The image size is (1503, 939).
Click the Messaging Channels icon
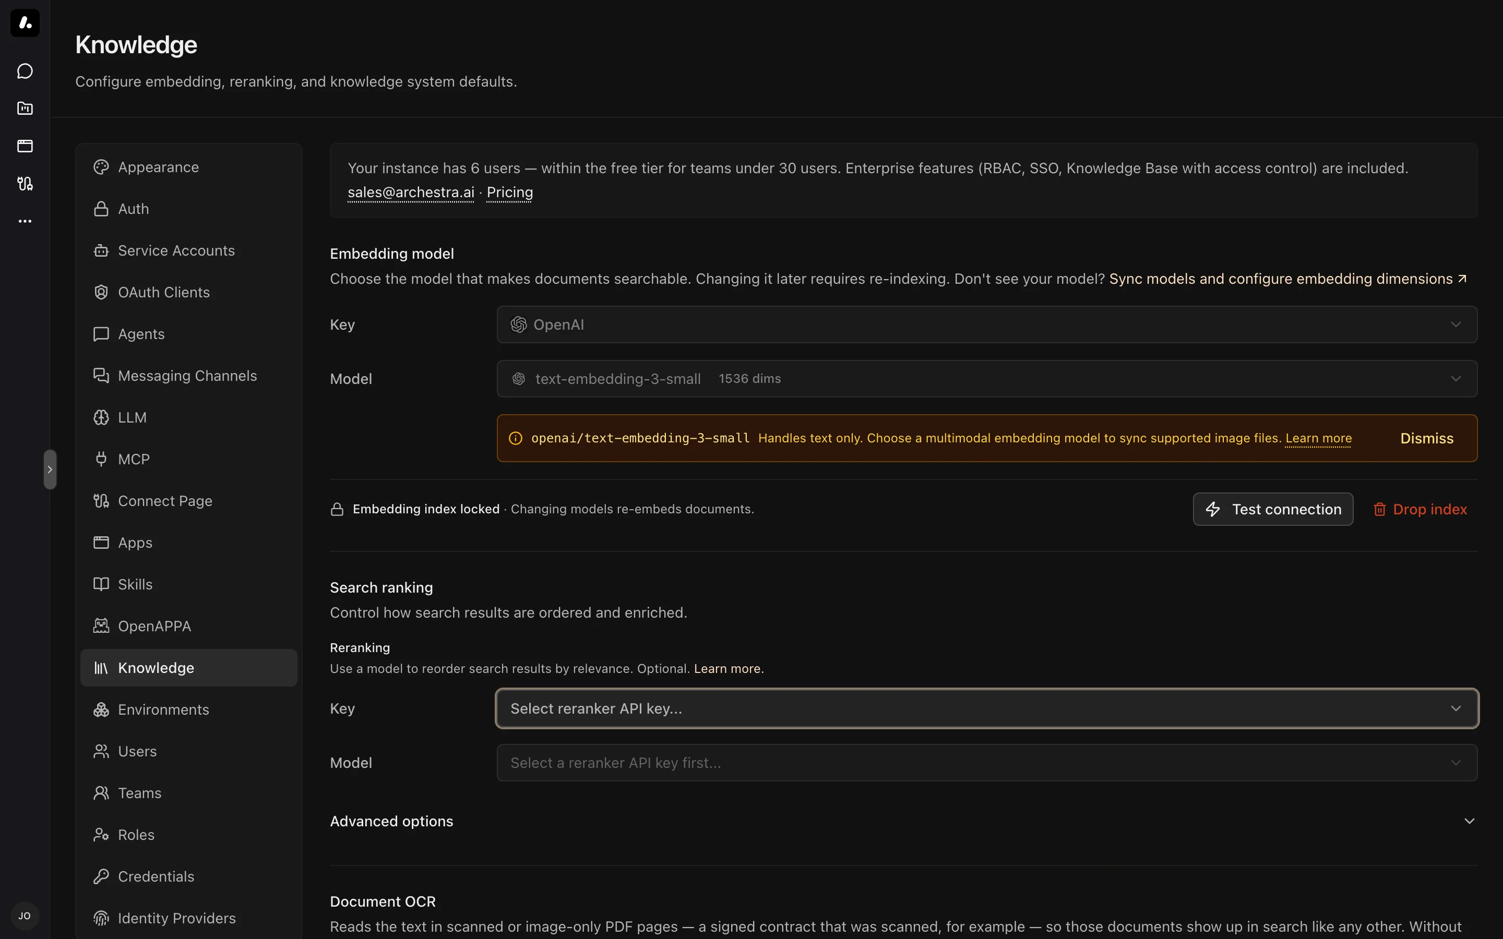tap(101, 376)
